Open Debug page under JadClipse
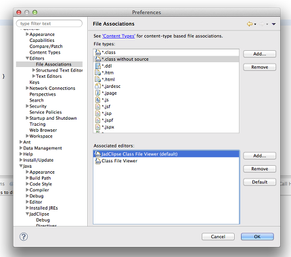This screenshot has height=257, width=291. pyautogui.click(x=43, y=220)
